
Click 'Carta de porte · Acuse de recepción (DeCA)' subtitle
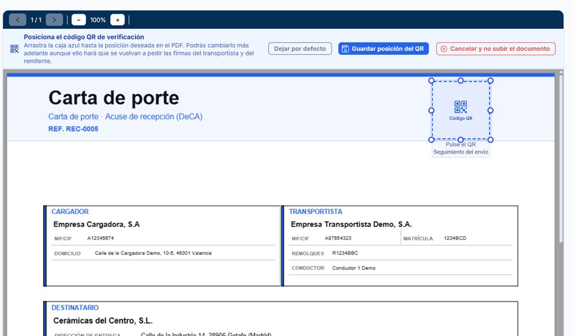pos(125,117)
